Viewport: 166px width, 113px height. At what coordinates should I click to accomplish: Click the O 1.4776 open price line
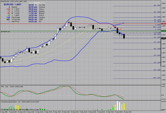click(x=13, y=11)
